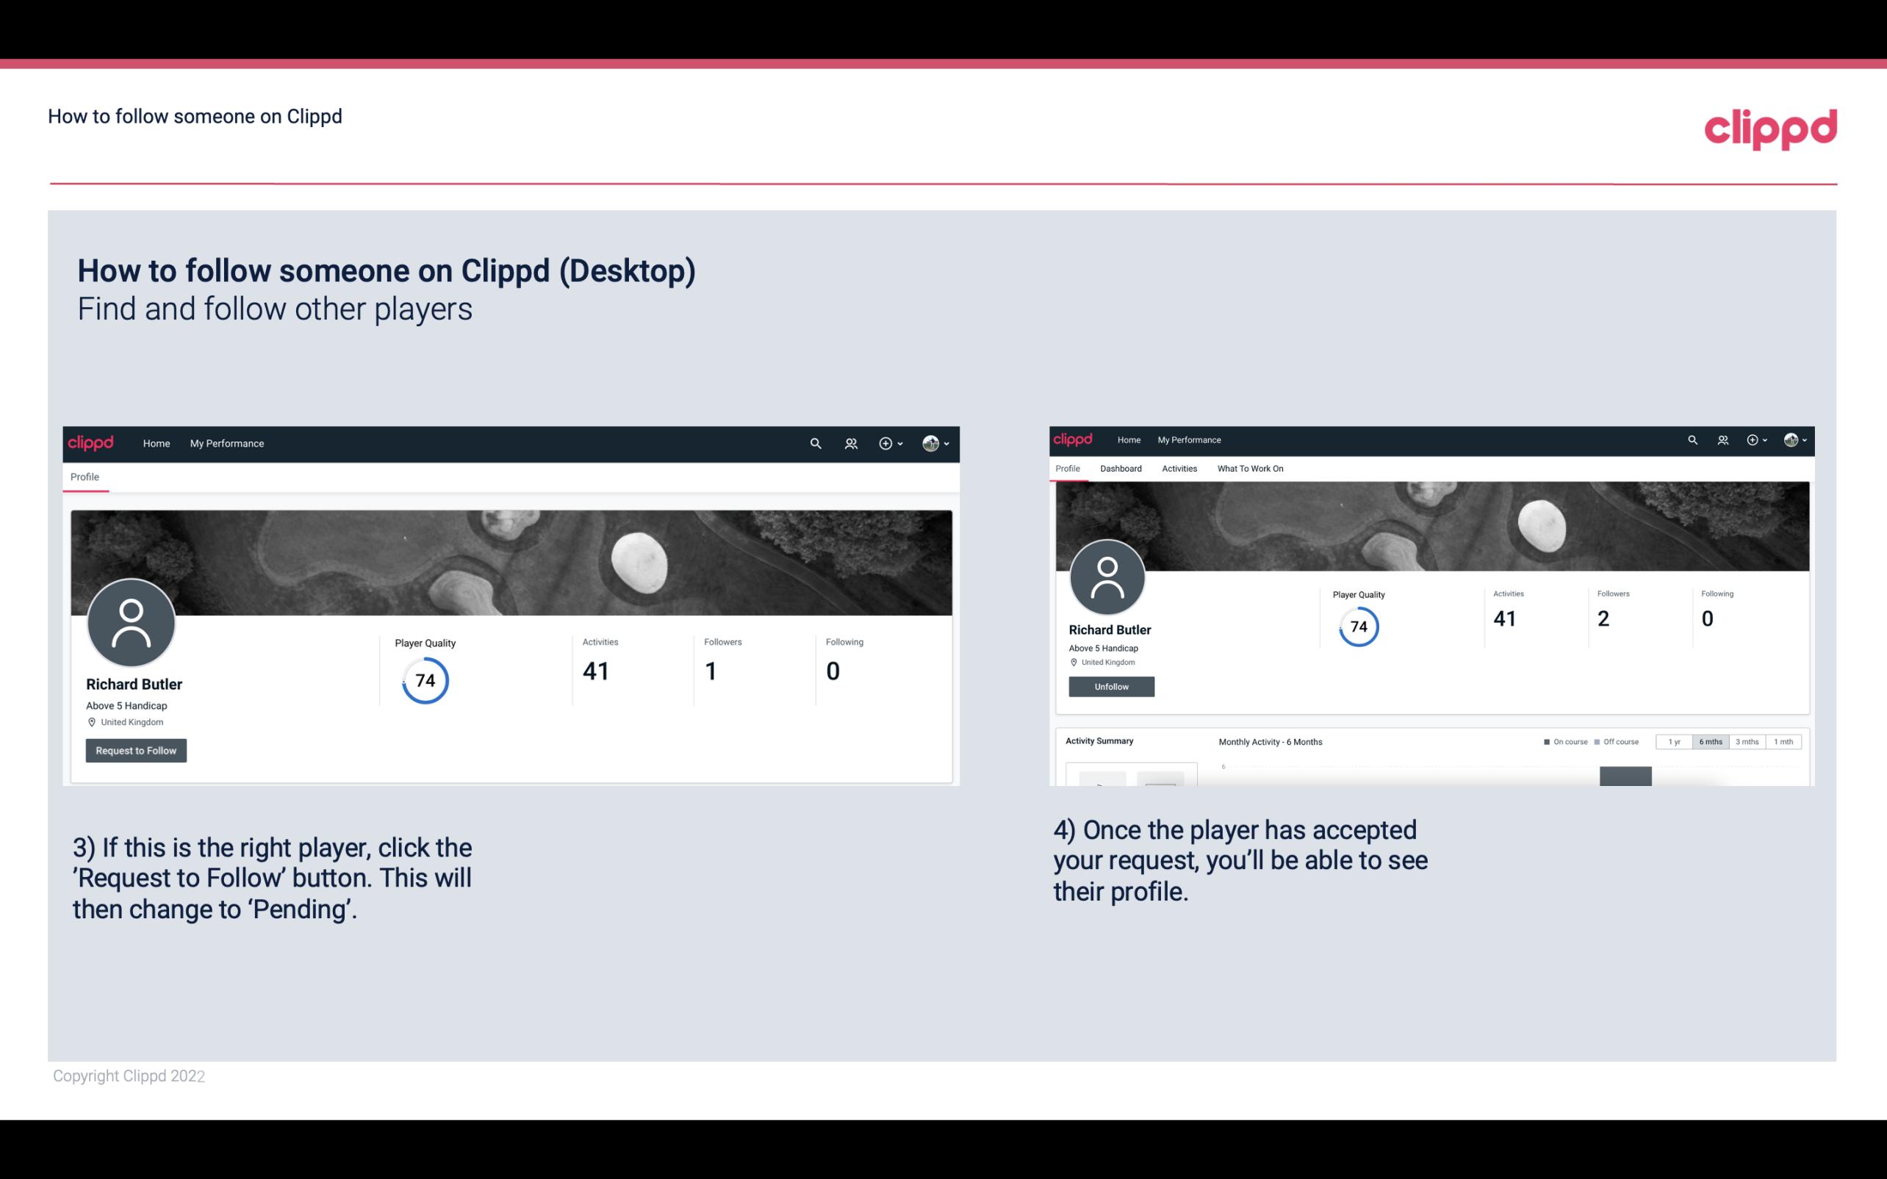This screenshot has width=1887, height=1179.
Task: Click the 'Unfollow' button on right profile
Action: tap(1110, 686)
